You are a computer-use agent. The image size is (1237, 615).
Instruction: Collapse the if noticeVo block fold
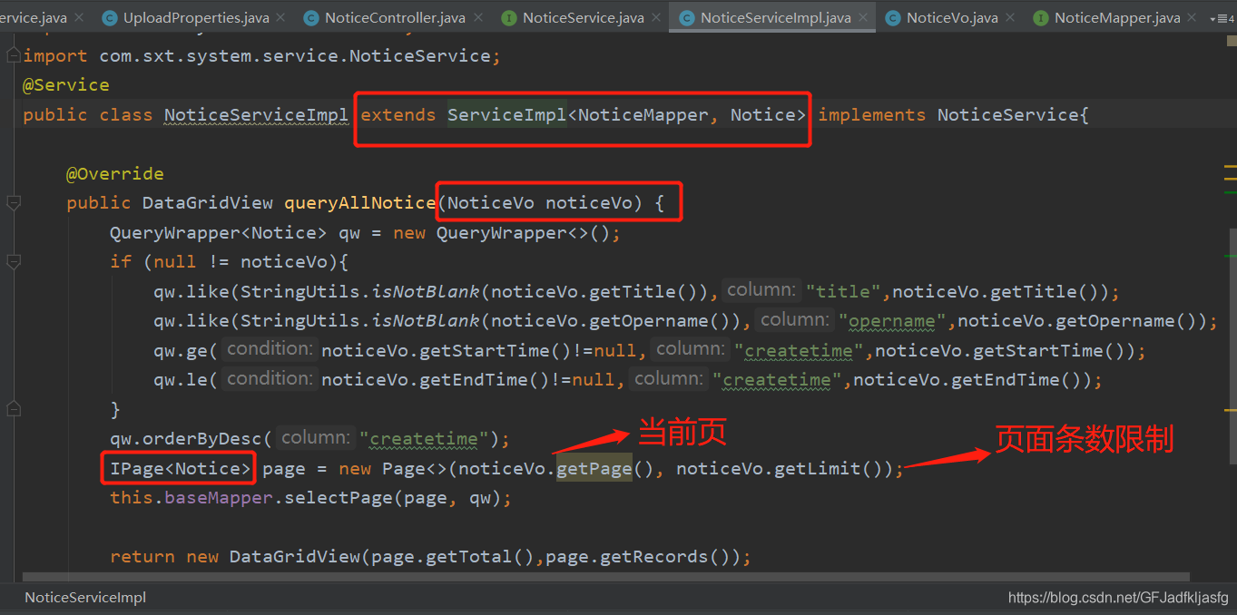coord(13,262)
